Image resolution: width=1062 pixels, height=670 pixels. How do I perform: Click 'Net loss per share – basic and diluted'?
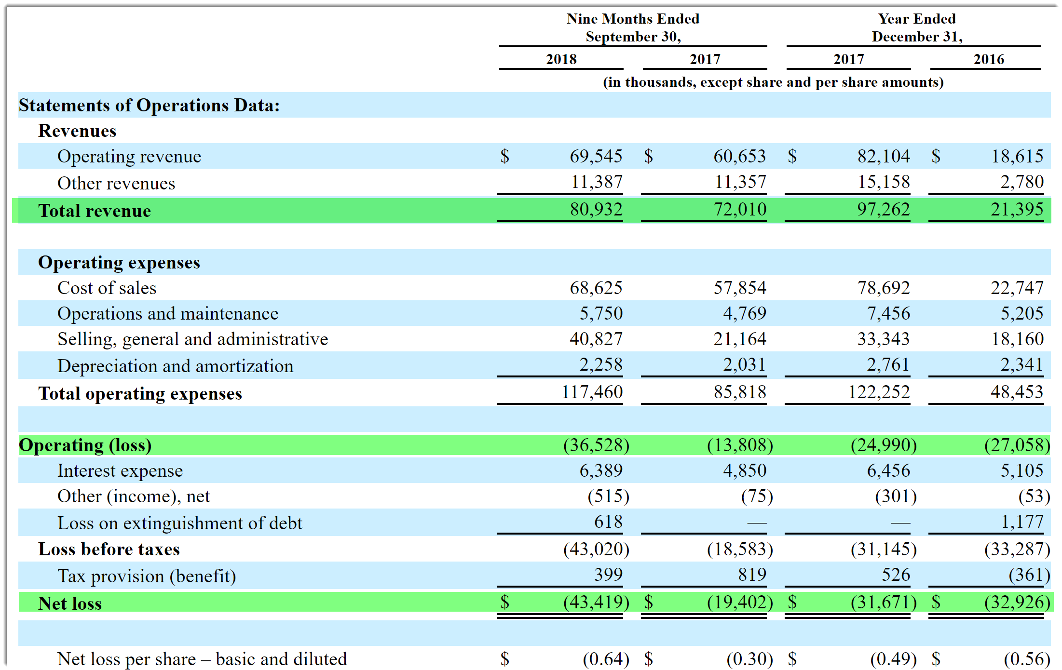[x=202, y=659]
